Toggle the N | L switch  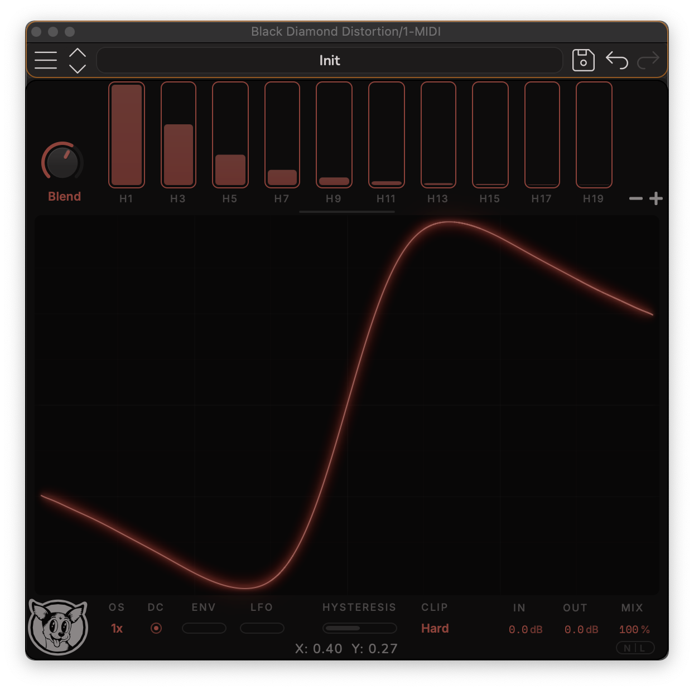[635, 648]
